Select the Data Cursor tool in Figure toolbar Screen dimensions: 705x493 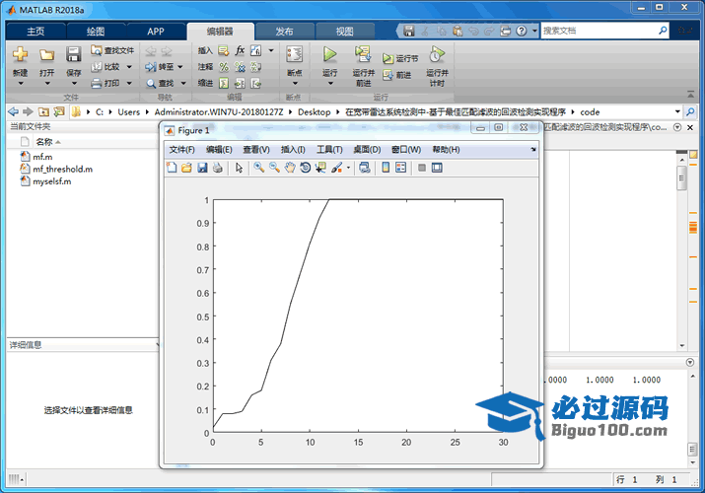pos(320,168)
